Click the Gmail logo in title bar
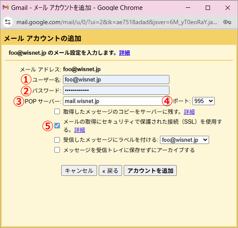 point(6,7)
